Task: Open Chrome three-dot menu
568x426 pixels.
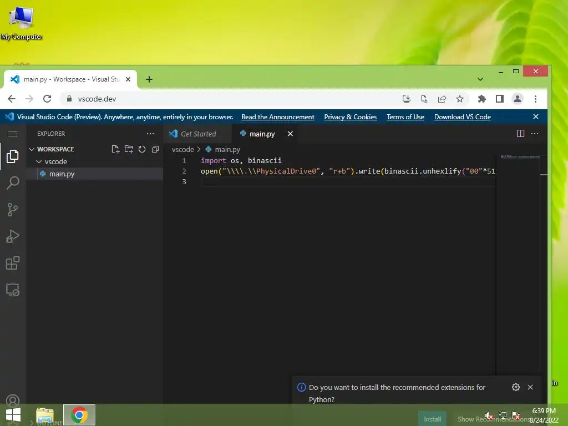Action: (535, 99)
